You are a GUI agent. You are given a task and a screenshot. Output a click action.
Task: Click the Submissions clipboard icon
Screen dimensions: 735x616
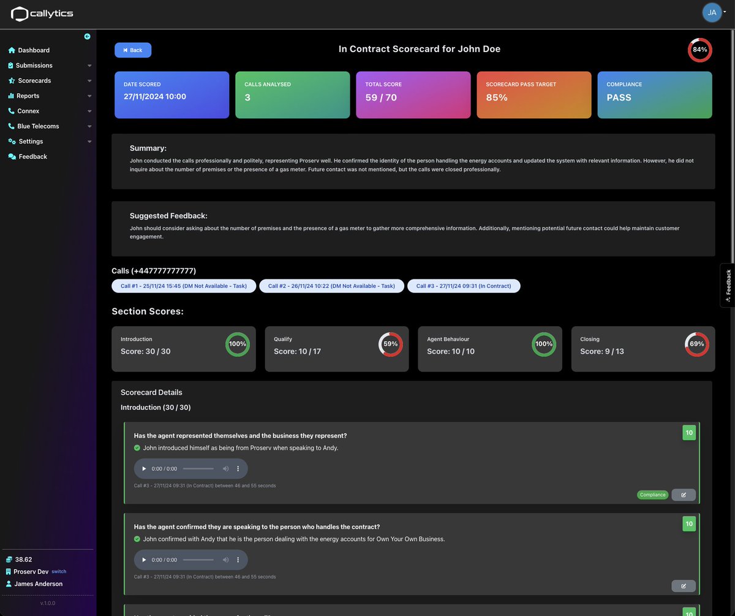[x=11, y=66]
